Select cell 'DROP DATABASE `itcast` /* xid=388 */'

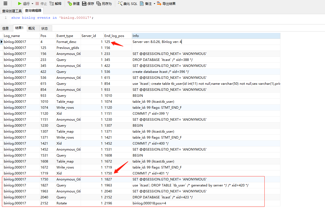206,60
